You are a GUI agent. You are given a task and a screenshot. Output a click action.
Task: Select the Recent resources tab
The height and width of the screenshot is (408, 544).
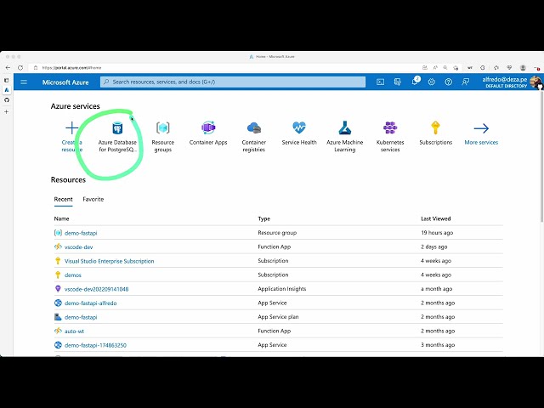click(63, 199)
